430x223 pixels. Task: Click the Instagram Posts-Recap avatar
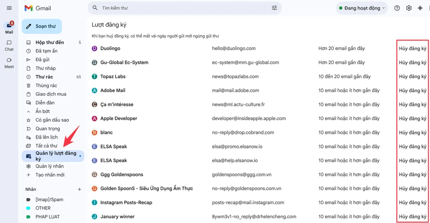tap(94, 202)
